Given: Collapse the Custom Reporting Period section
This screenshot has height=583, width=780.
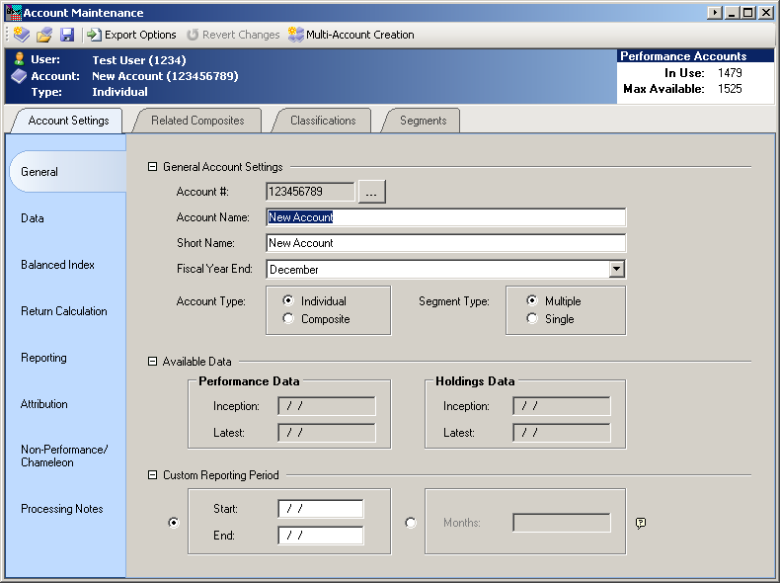Looking at the screenshot, I should point(152,475).
